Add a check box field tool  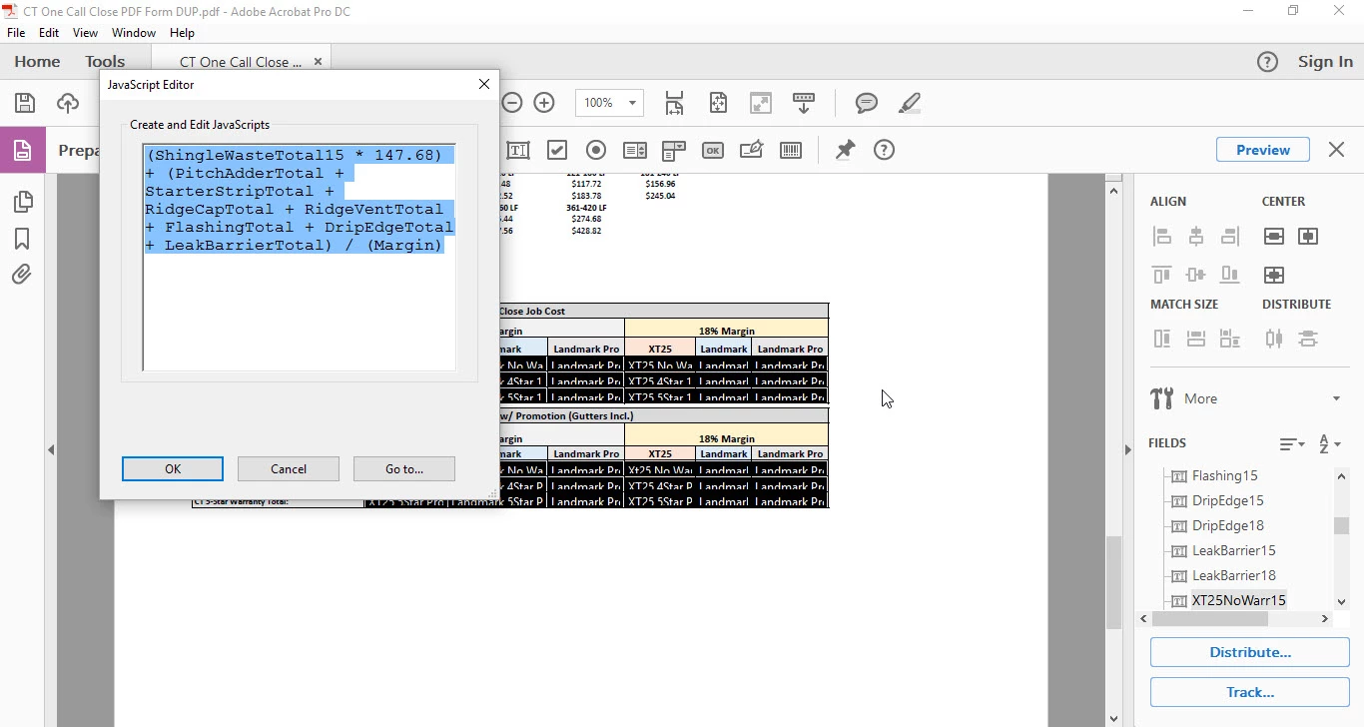[557, 150]
